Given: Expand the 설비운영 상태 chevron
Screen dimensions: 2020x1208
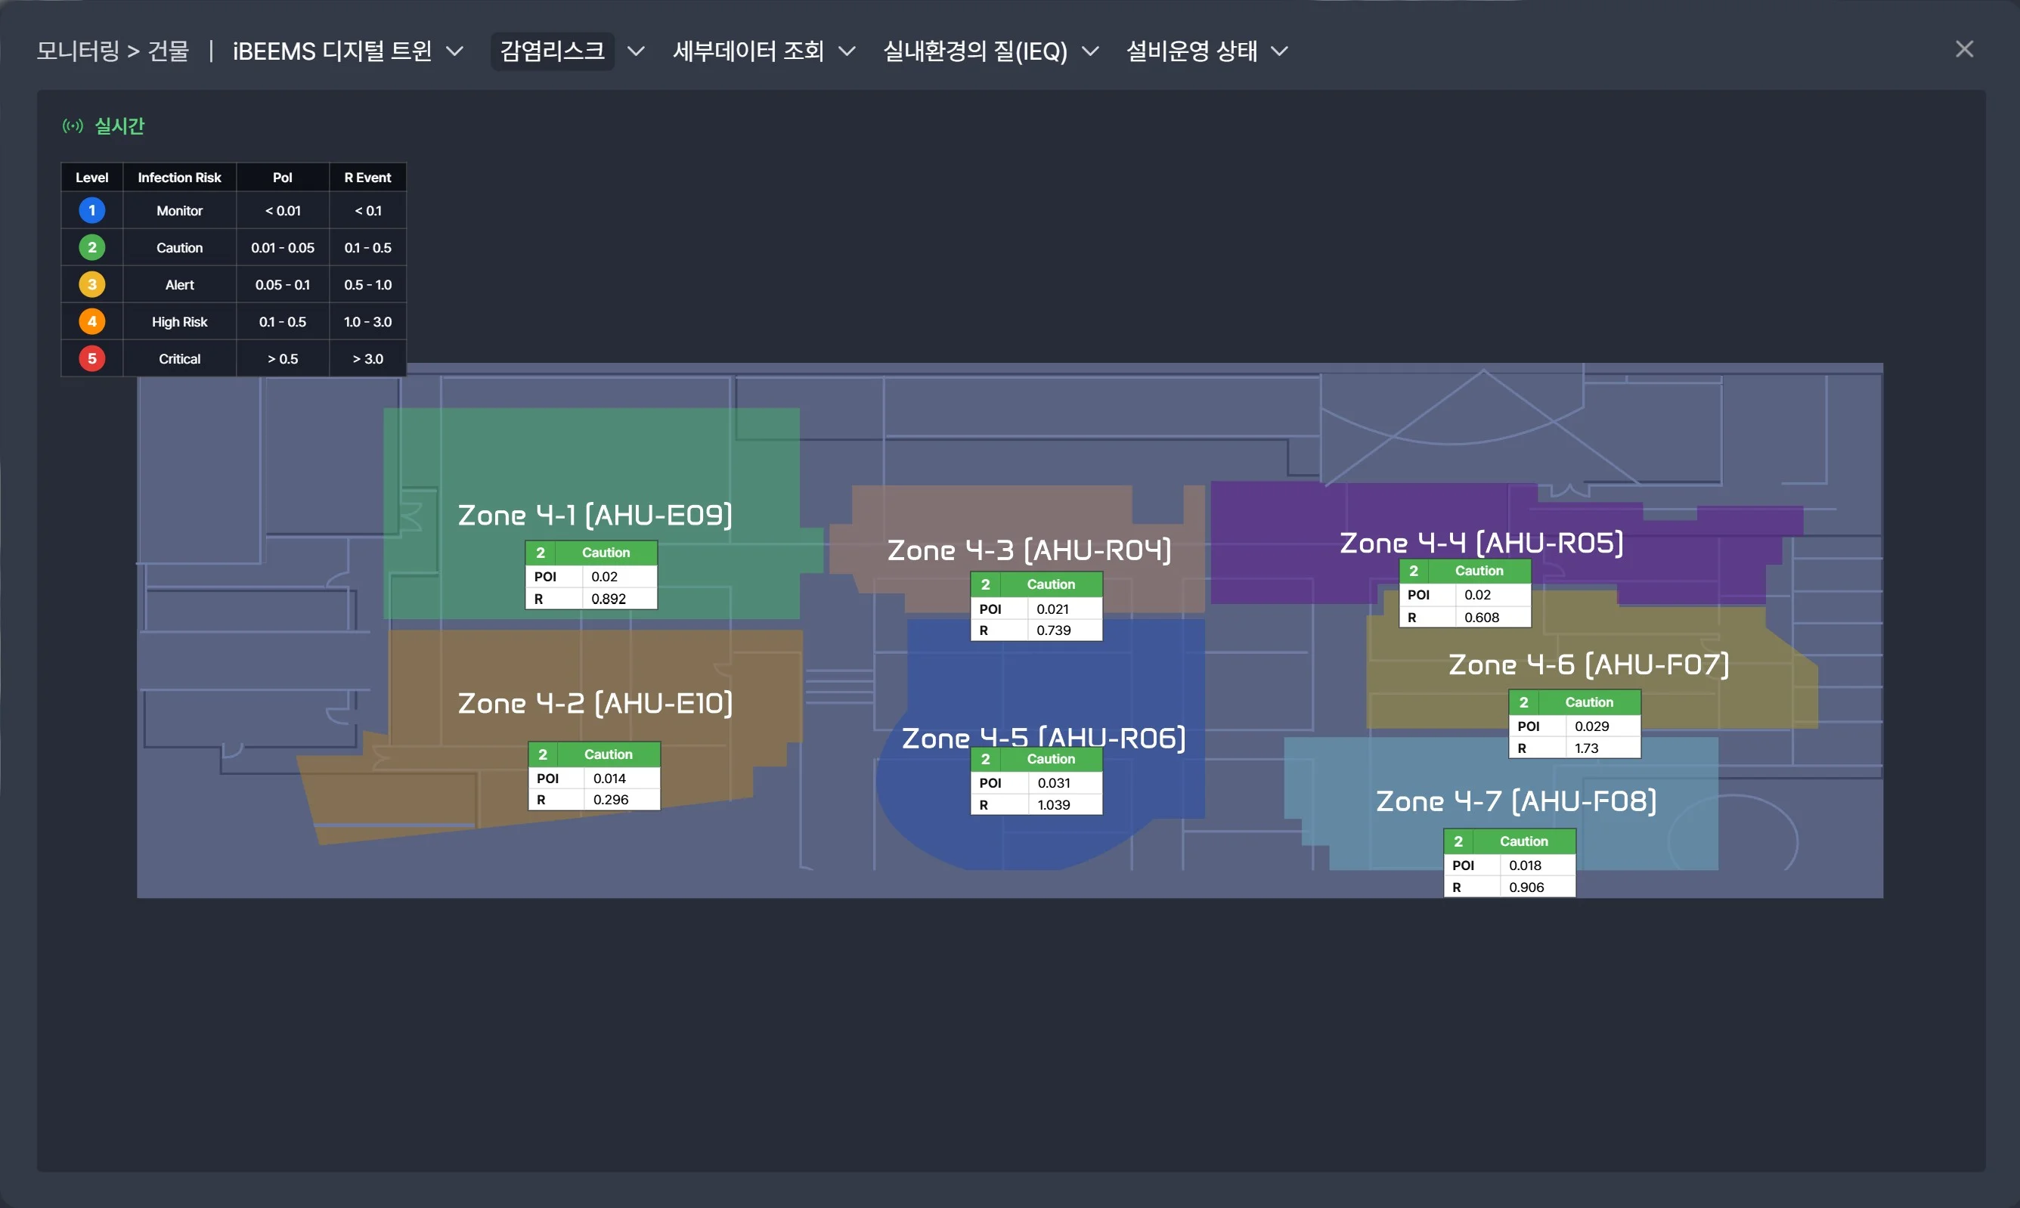Looking at the screenshot, I should (x=1279, y=52).
